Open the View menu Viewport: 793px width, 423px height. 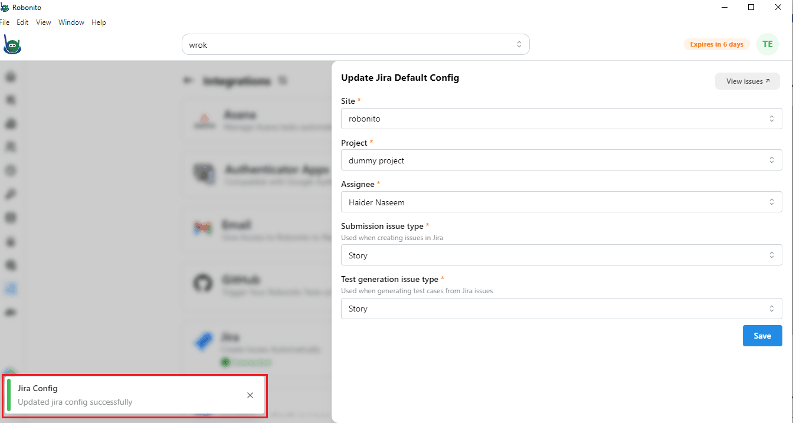tap(44, 22)
